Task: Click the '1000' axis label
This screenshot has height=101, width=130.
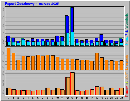Action: pos(4,41)
